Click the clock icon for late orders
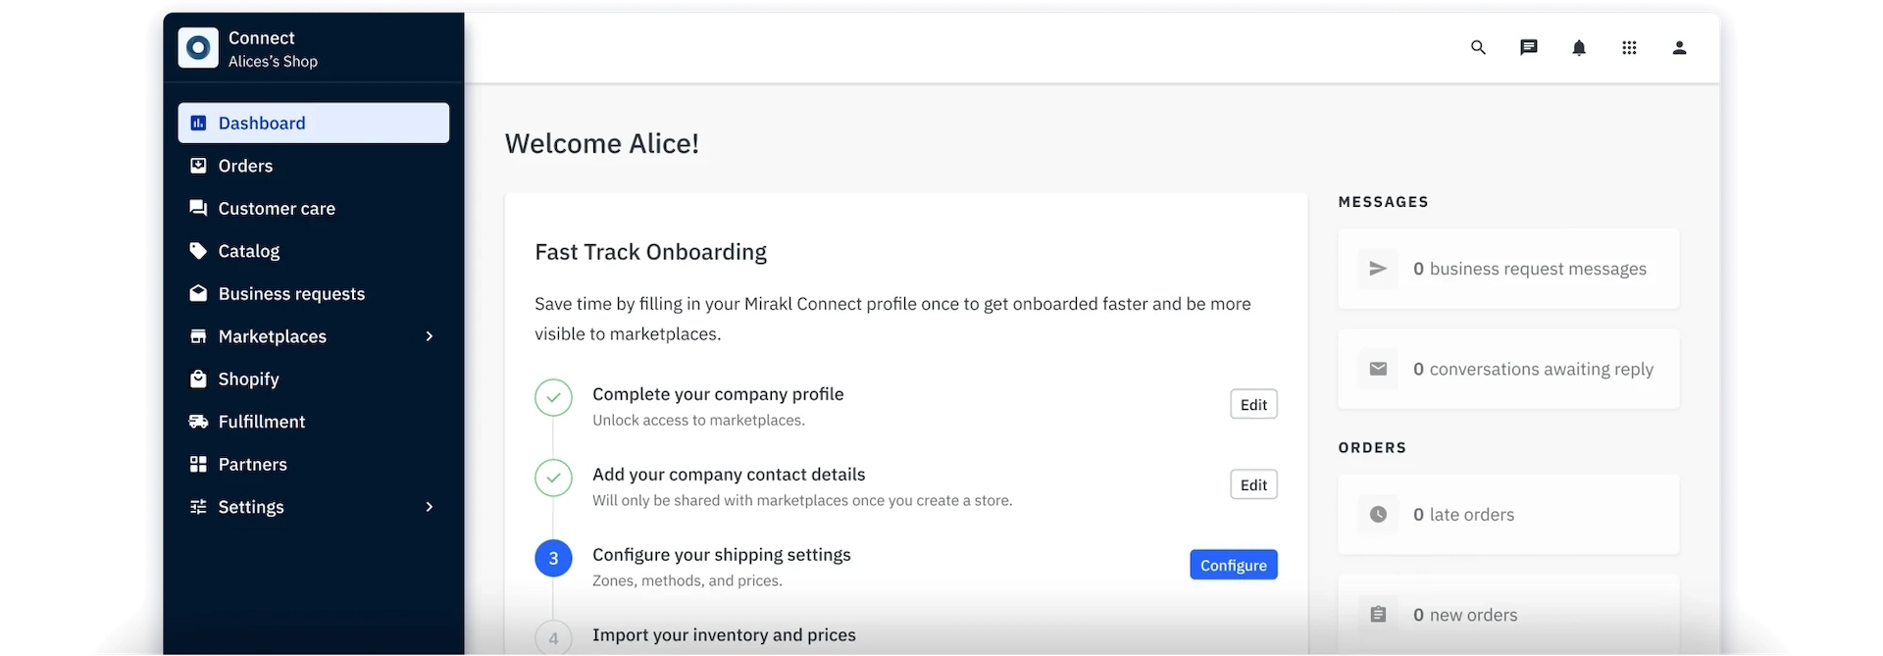The image size is (1883, 656). point(1378,515)
